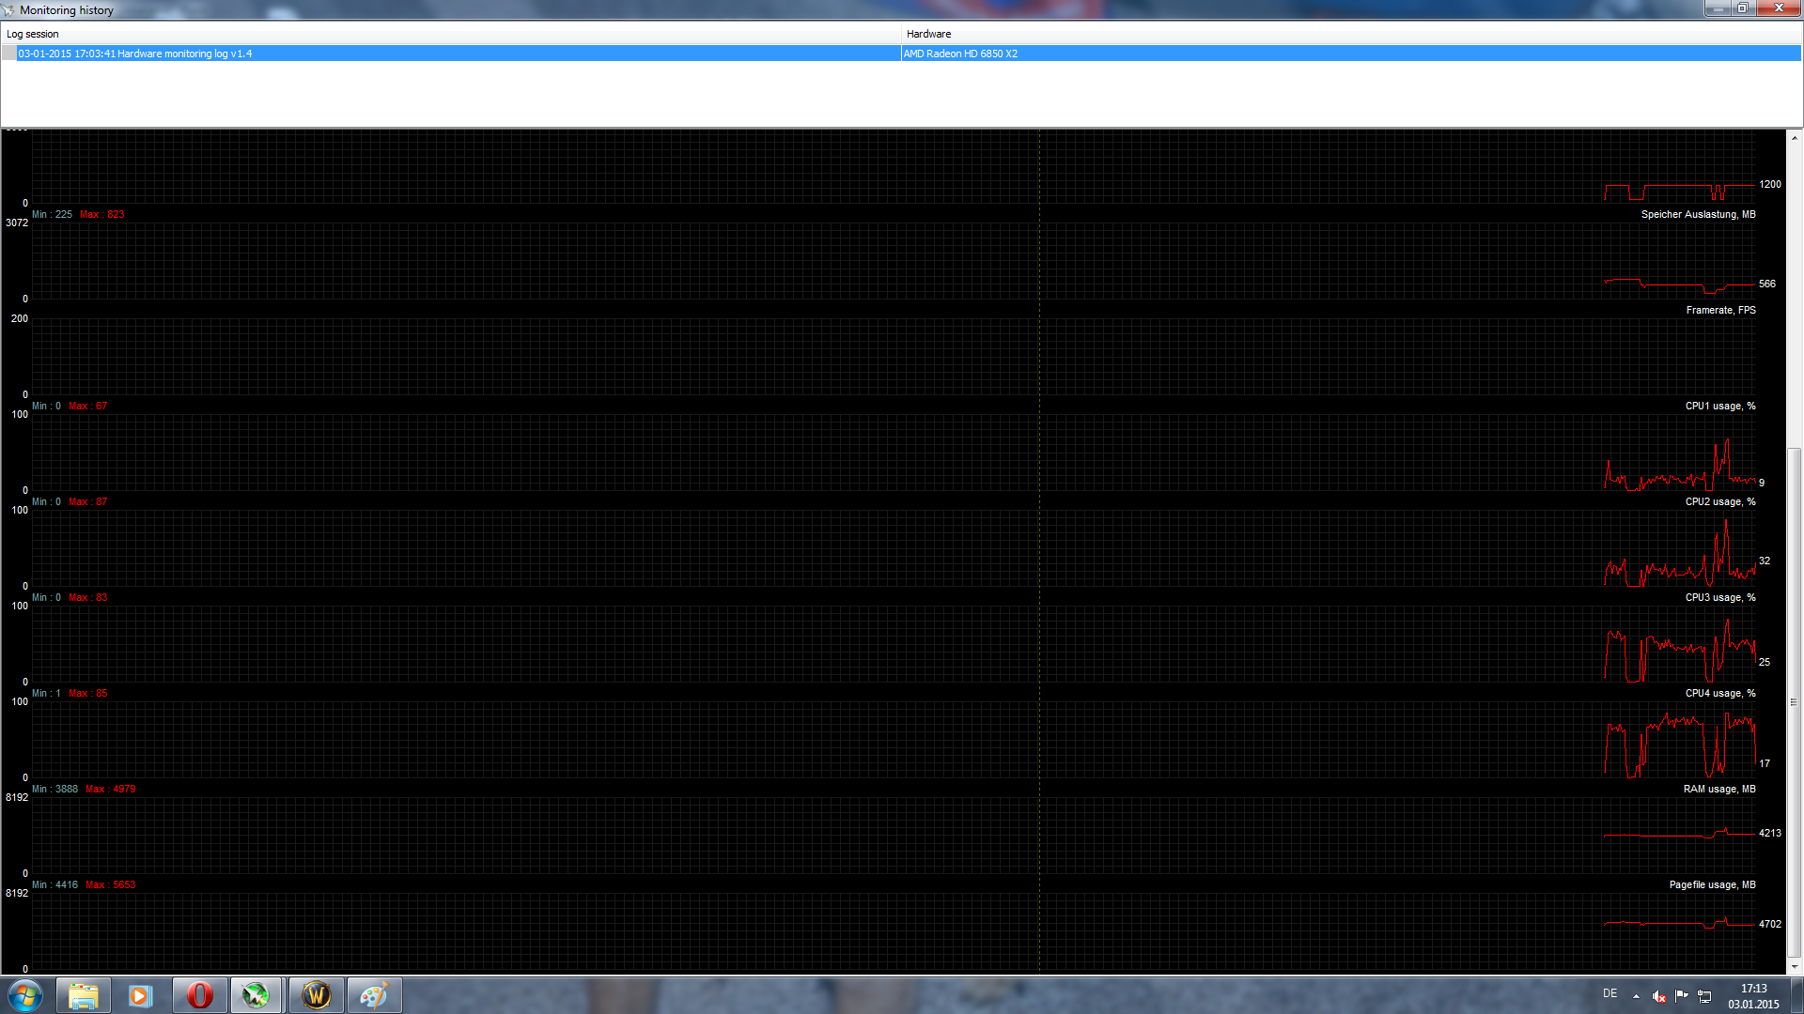Select the 17:03:41 hardware monitoring log row
The height and width of the screenshot is (1014, 1804).
click(x=135, y=54)
